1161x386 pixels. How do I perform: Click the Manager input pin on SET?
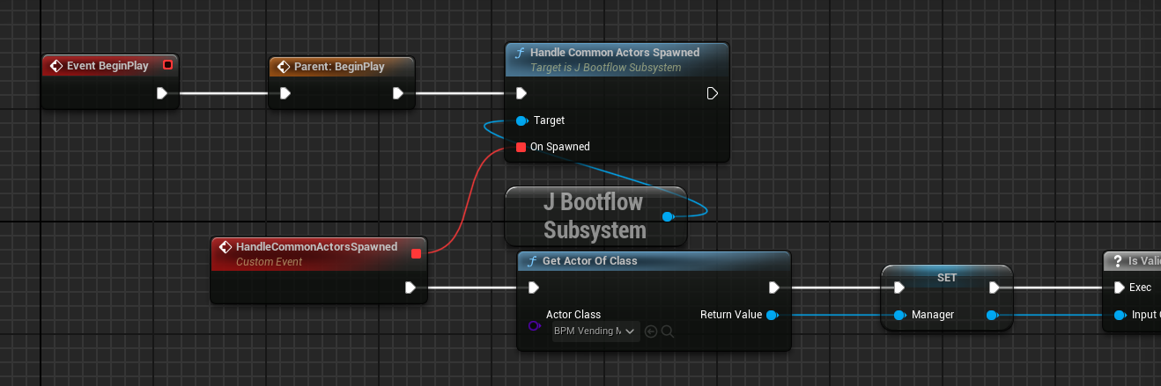pyautogui.click(x=899, y=315)
